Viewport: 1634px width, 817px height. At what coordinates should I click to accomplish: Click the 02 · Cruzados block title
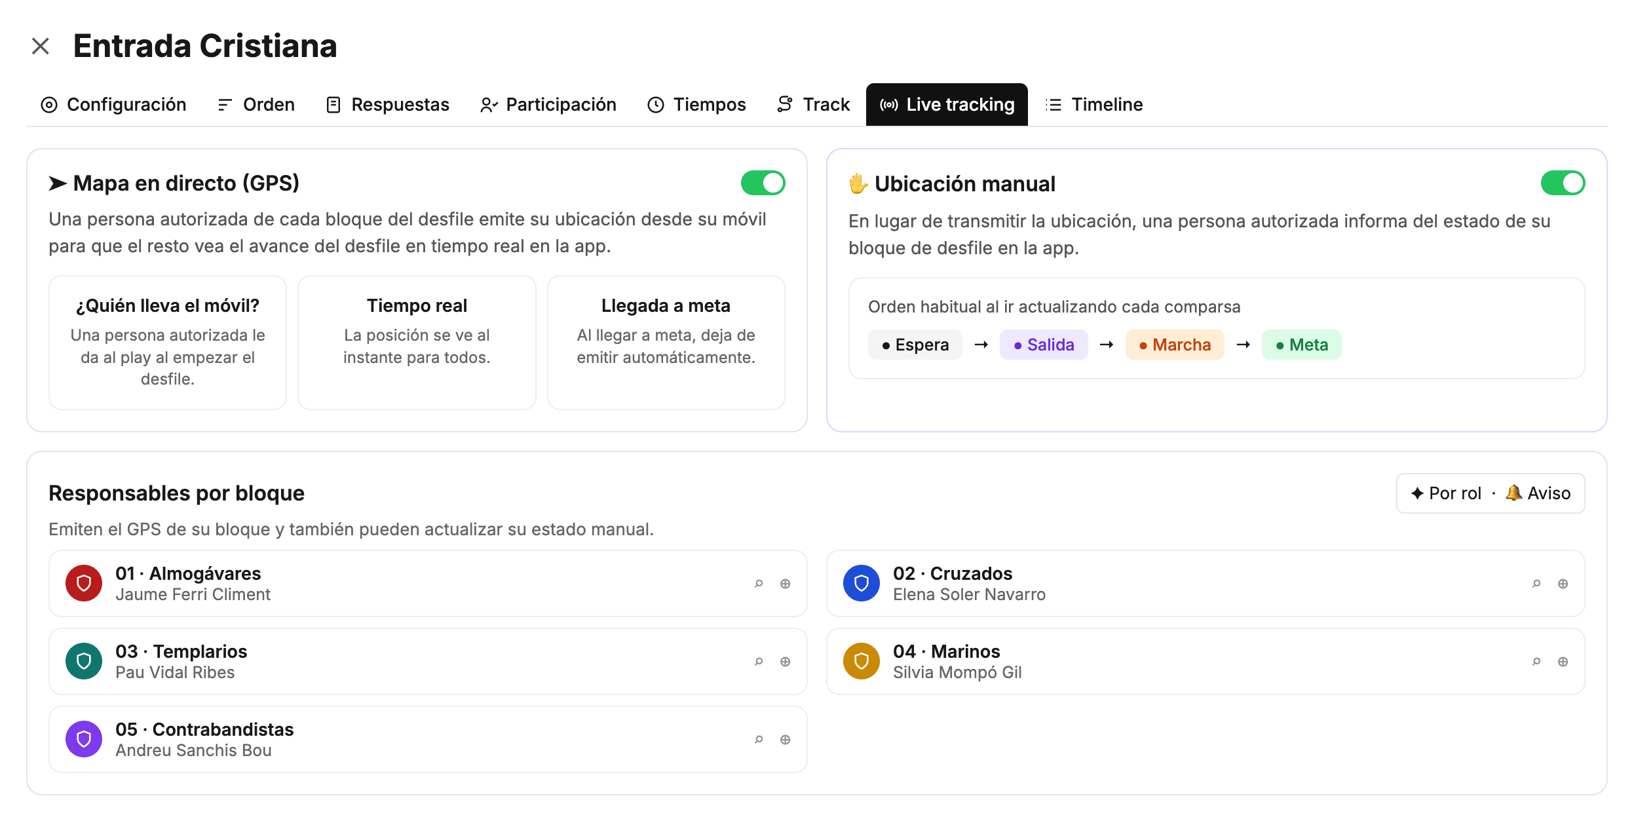point(953,574)
